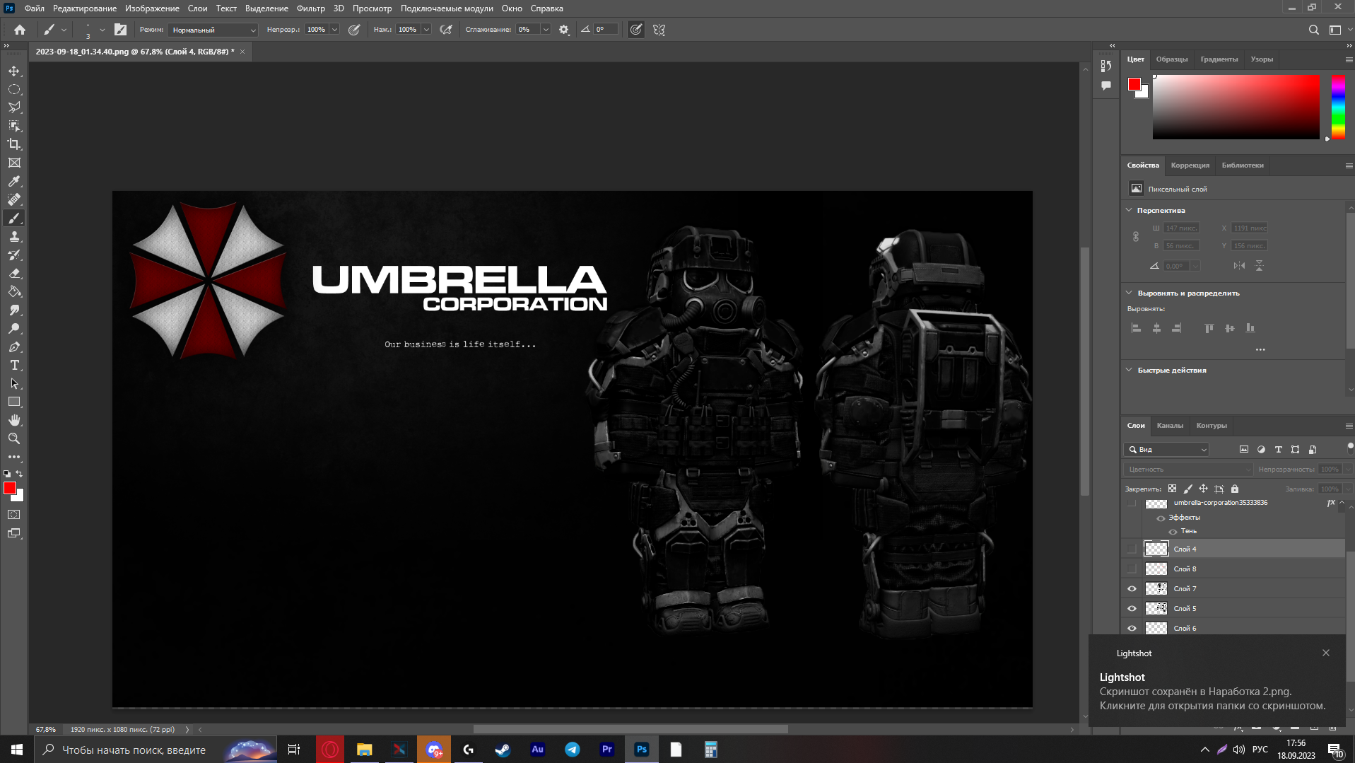The height and width of the screenshot is (763, 1355).
Task: Open smoothing options gear icon
Action: pos(564,30)
